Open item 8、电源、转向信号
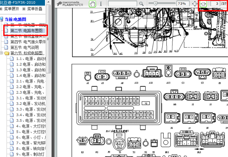 [31, 149]
